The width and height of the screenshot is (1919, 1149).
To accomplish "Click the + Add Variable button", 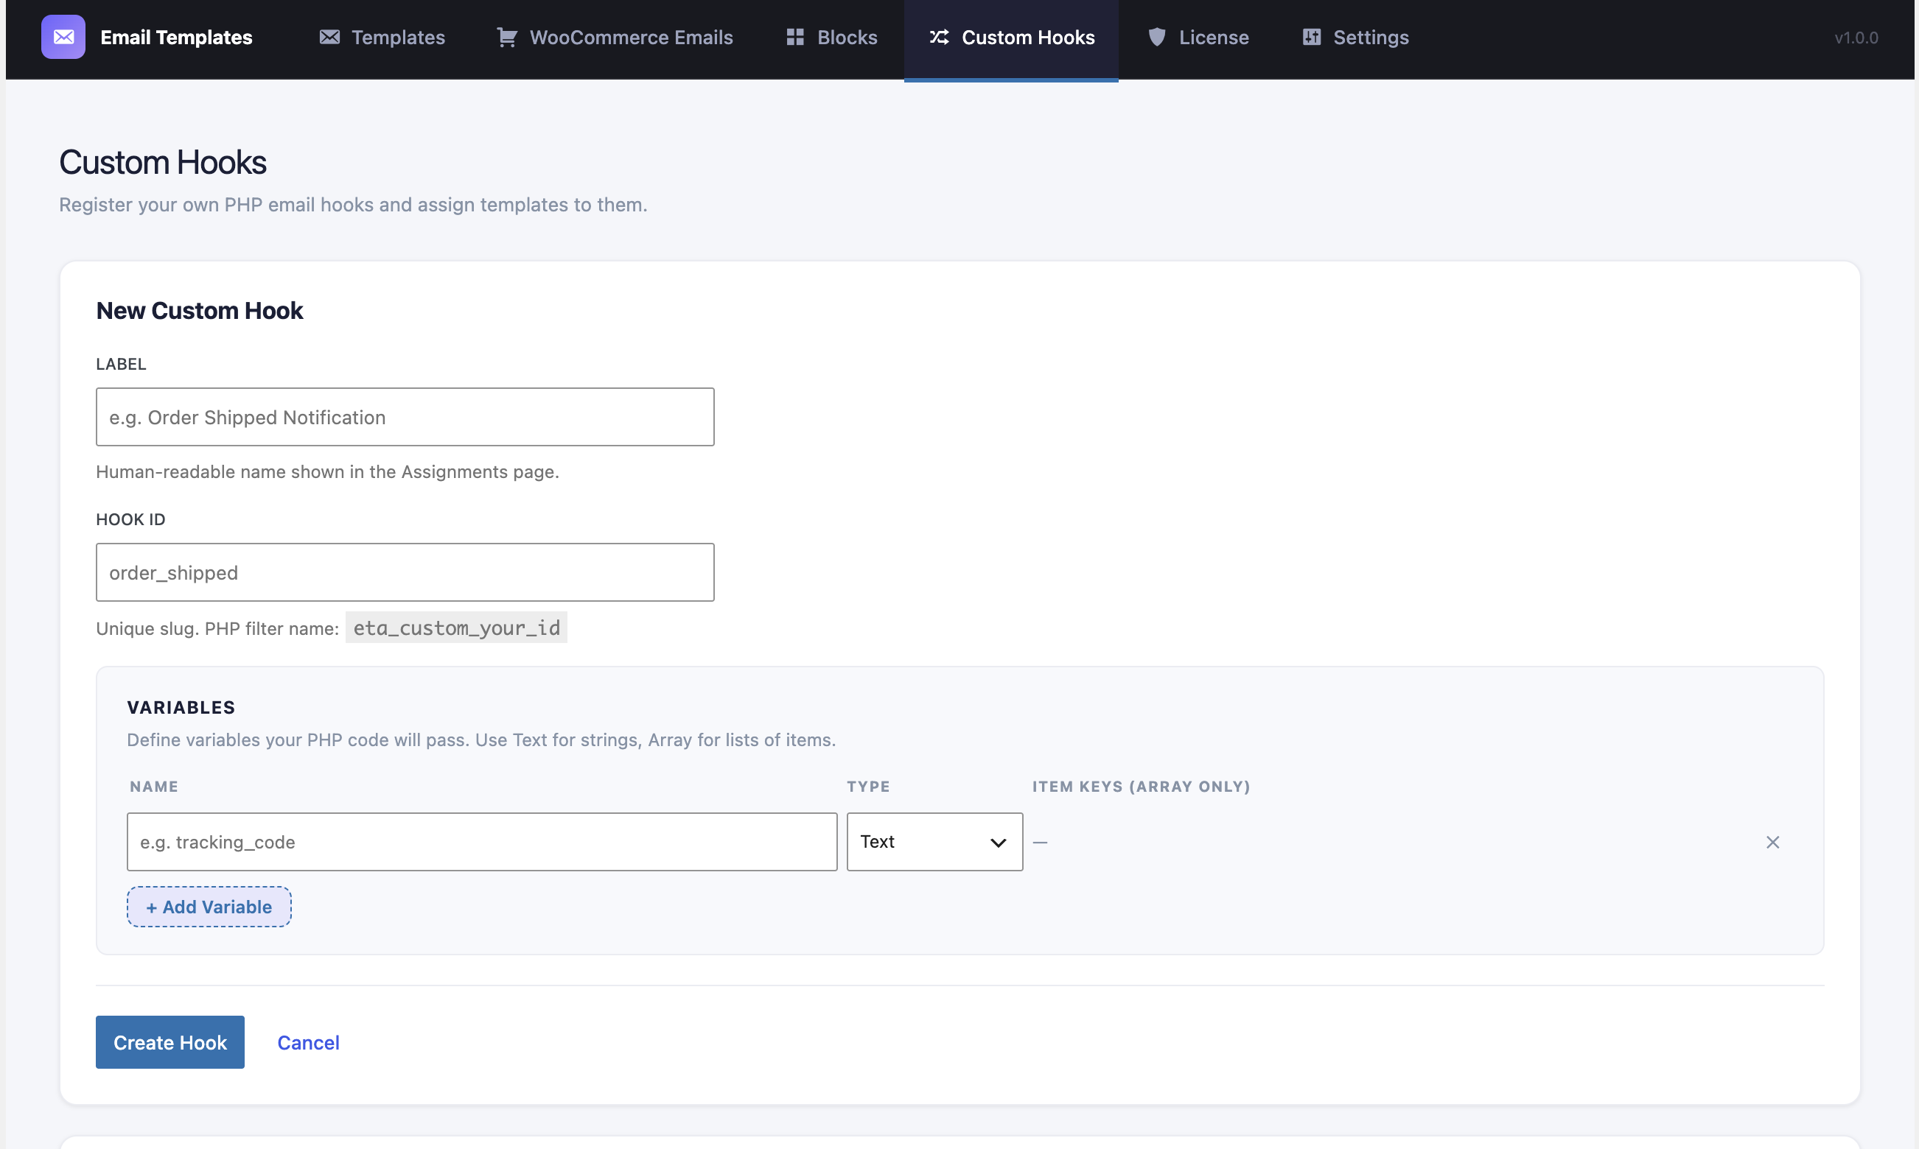I will [x=209, y=907].
